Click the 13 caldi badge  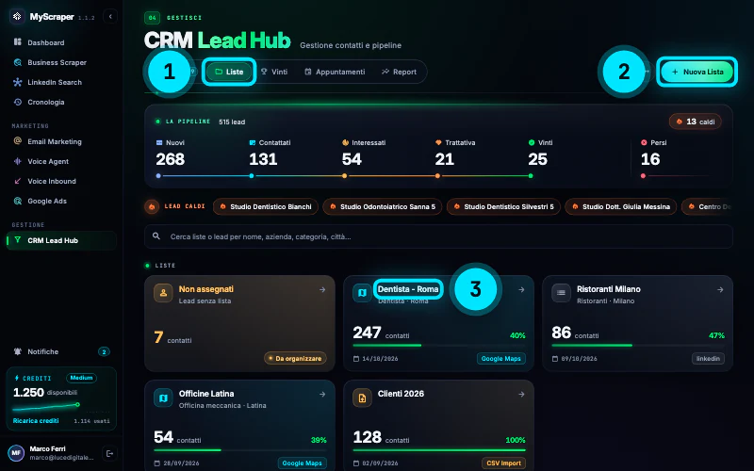pos(695,122)
